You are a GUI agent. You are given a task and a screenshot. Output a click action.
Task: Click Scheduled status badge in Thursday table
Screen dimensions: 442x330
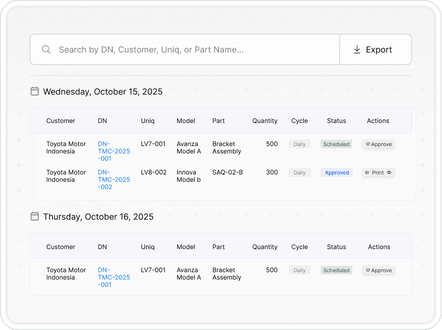(x=336, y=270)
